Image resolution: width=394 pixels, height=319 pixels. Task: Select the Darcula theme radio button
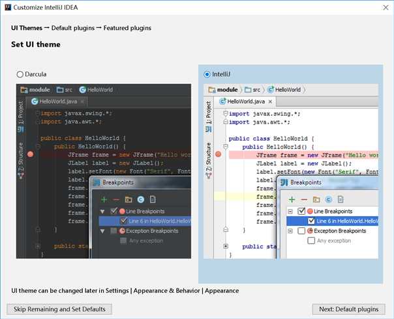[x=20, y=74]
